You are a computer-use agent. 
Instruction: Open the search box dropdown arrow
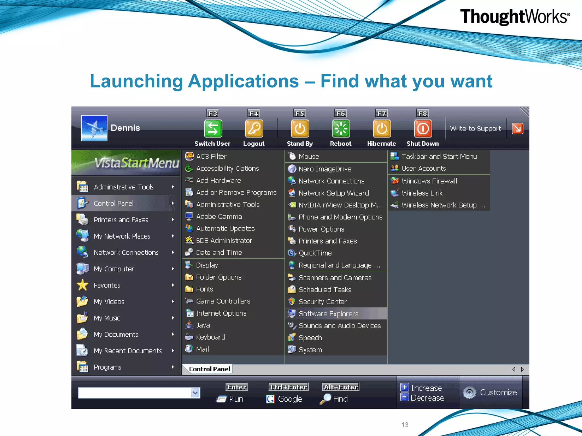point(195,393)
